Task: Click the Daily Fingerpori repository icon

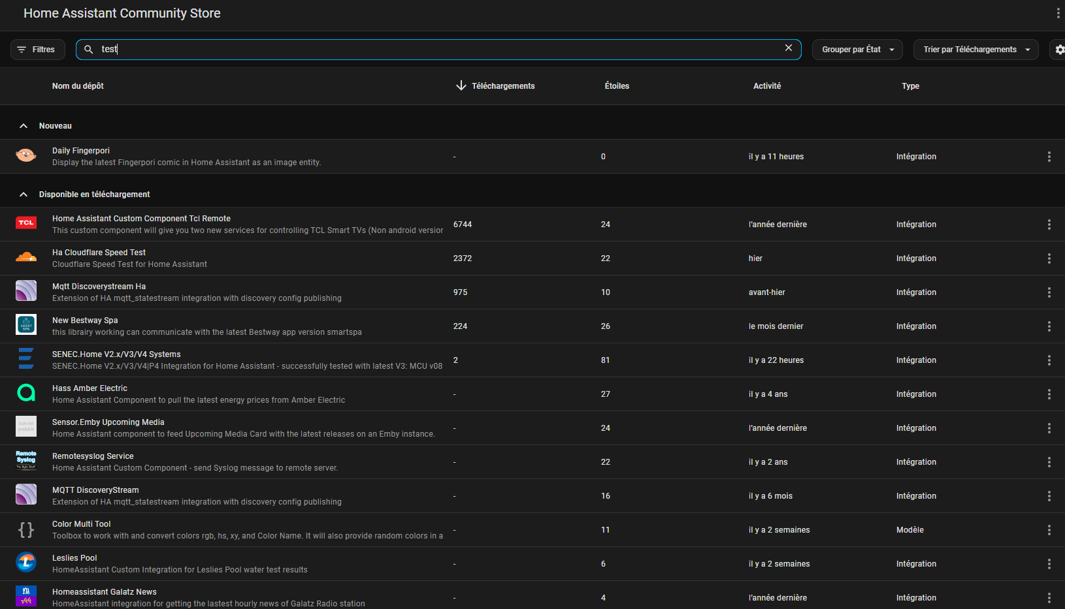Action: tap(26, 156)
